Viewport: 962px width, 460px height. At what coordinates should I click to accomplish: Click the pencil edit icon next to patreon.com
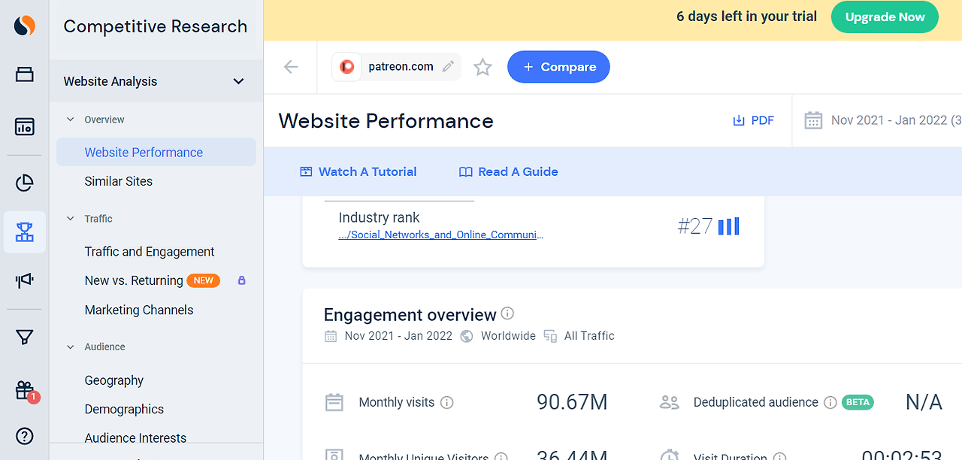click(x=448, y=66)
